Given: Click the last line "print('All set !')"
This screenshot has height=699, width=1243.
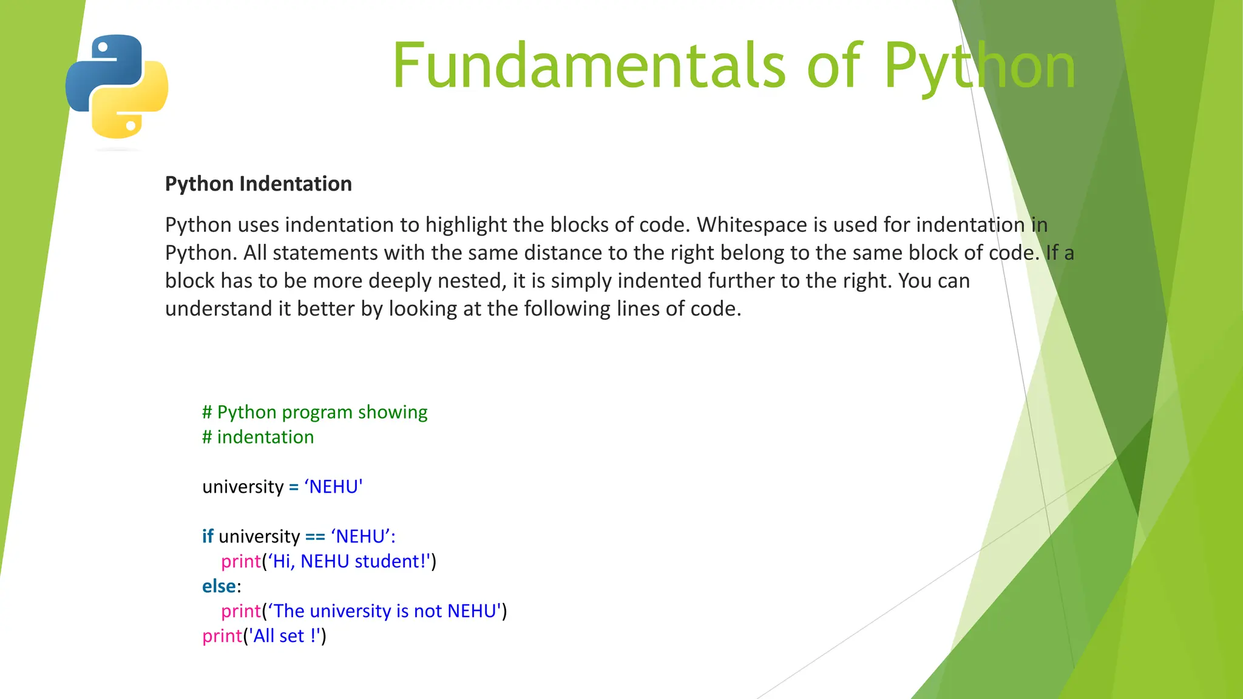Looking at the screenshot, I should 265,636.
